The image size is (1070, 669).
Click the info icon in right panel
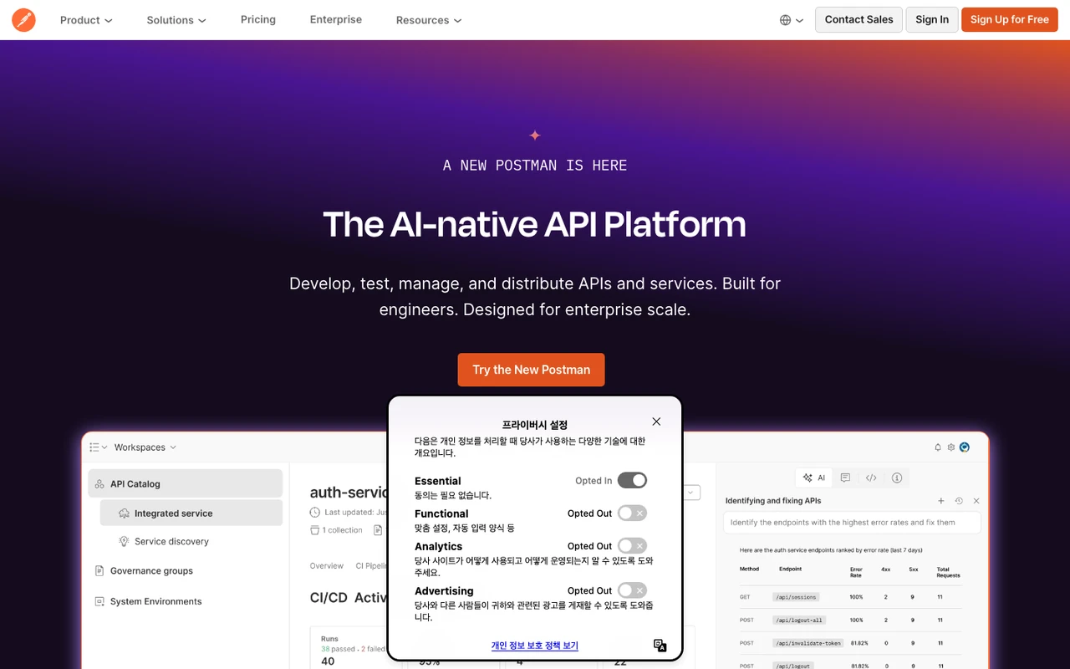point(897,478)
